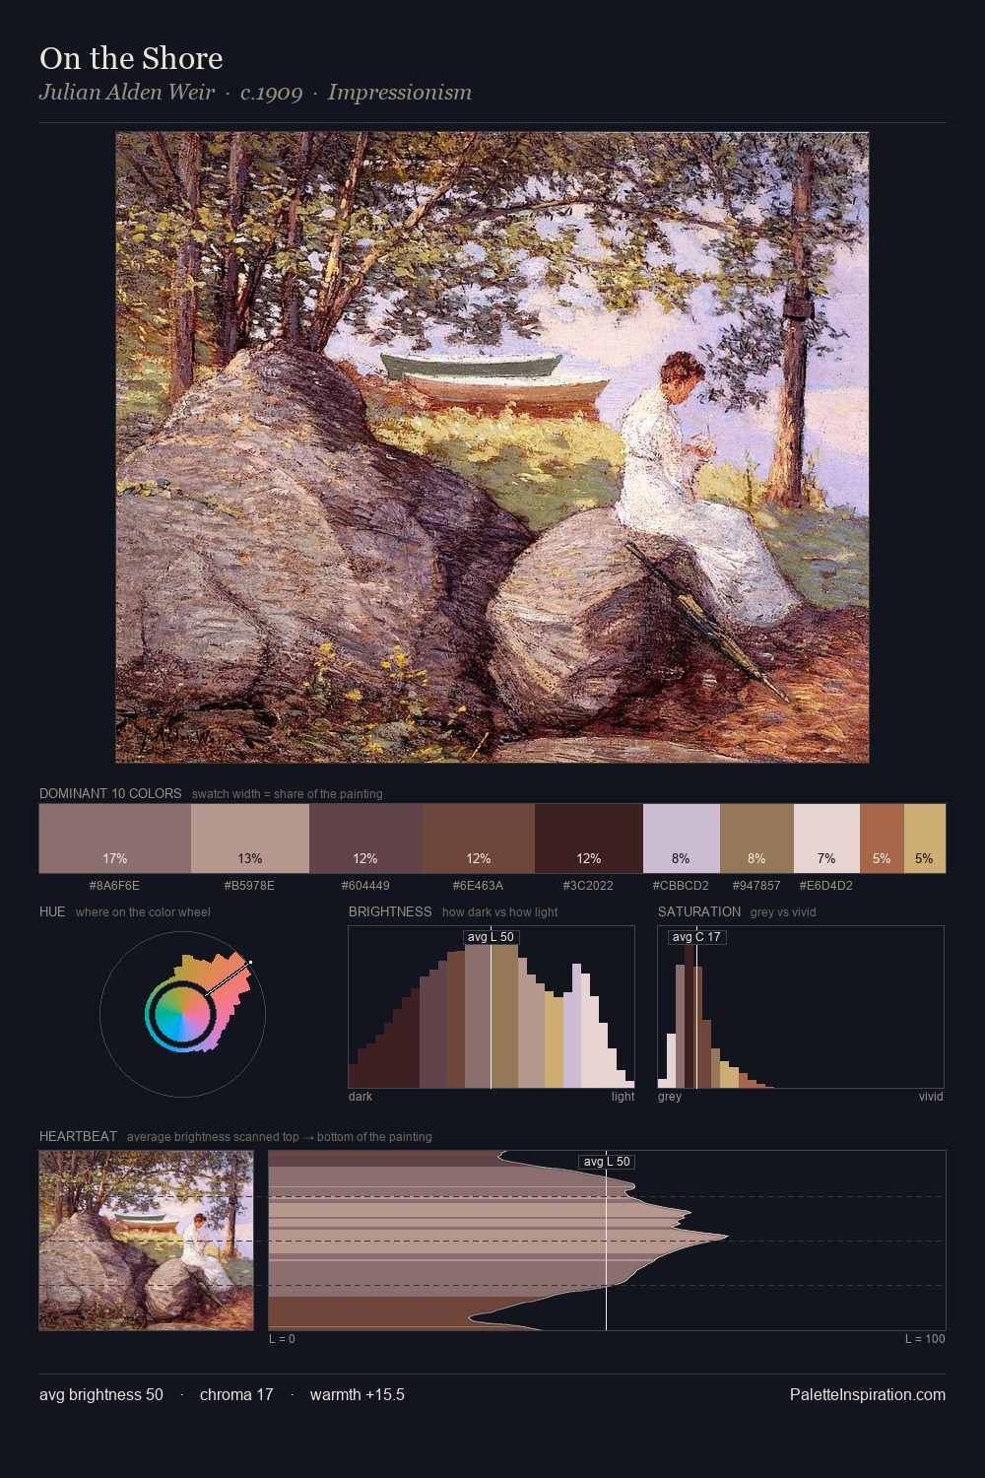Click the chroma 17 footer text
985x1478 pixels.
[x=236, y=1394]
